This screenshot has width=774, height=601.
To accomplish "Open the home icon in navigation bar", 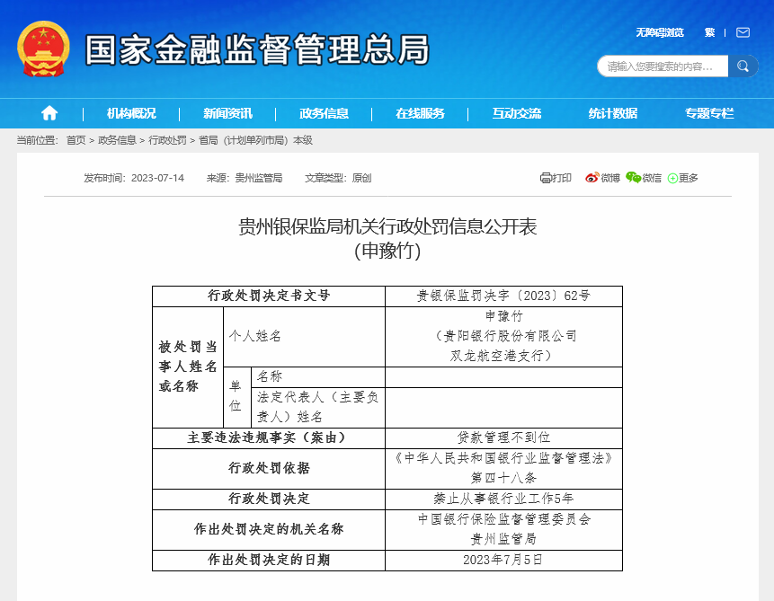I will 49,113.
